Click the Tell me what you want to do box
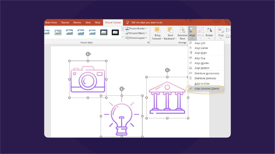This screenshot has width=275, height=154. pyautogui.click(x=147, y=22)
